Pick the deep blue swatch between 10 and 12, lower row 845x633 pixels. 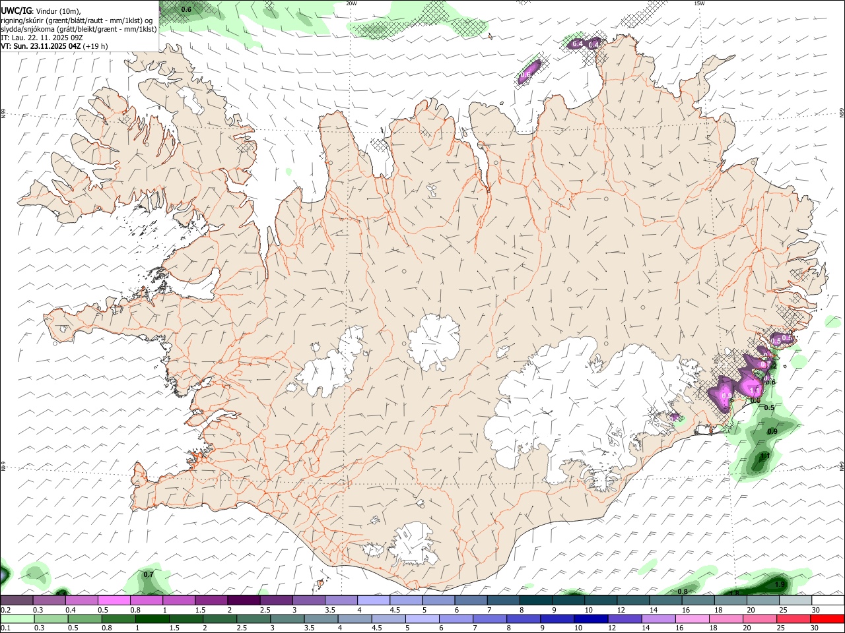point(590,618)
